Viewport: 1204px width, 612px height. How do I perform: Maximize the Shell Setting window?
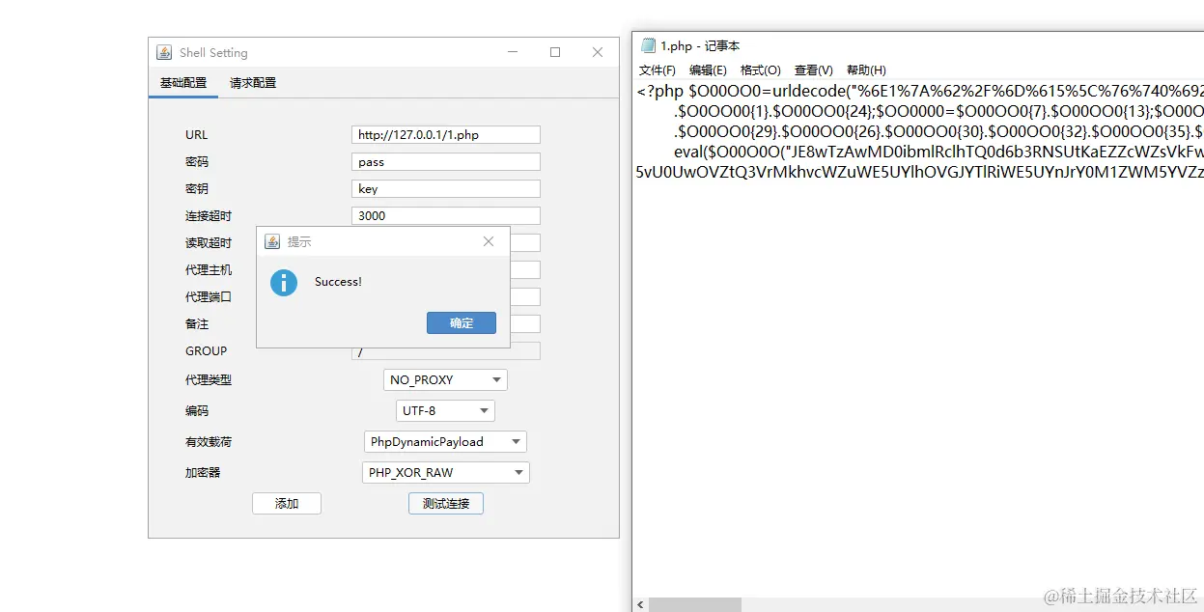[555, 52]
